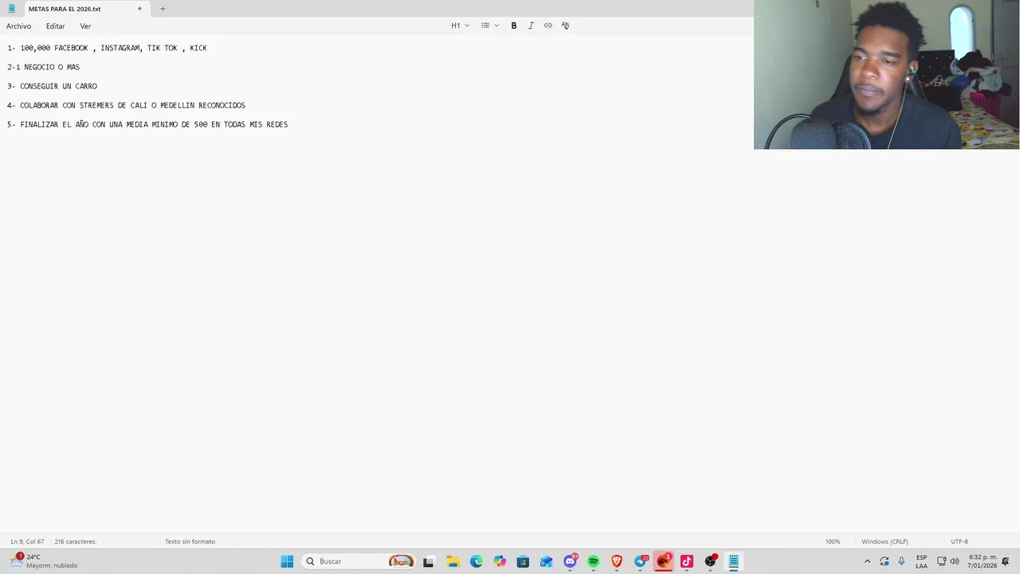Image resolution: width=1020 pixels, height=574 pixels.
Task: Click the sync icon in the system tray
Action: (885, 561)
